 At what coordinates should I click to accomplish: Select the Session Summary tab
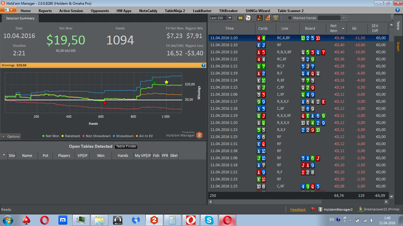(20, 18)
